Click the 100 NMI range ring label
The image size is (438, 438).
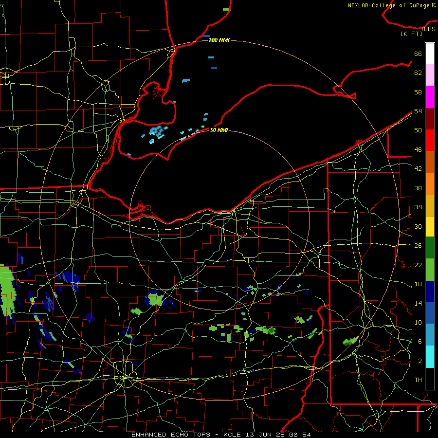219,40
